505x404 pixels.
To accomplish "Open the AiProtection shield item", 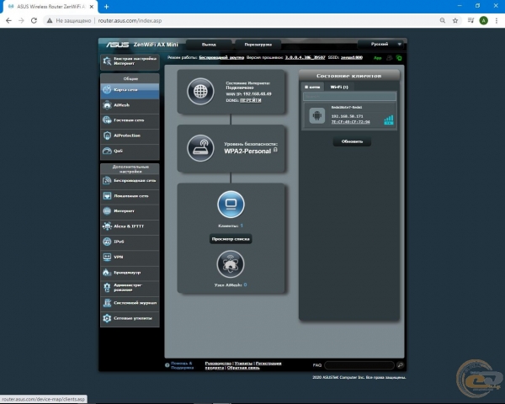I will point(130,136).
